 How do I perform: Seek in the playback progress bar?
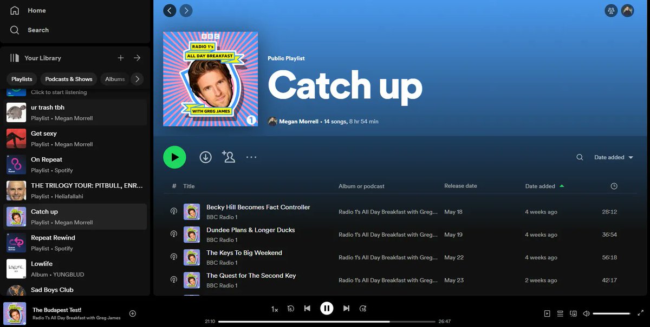pyautogui.click(x=327, y=321)
